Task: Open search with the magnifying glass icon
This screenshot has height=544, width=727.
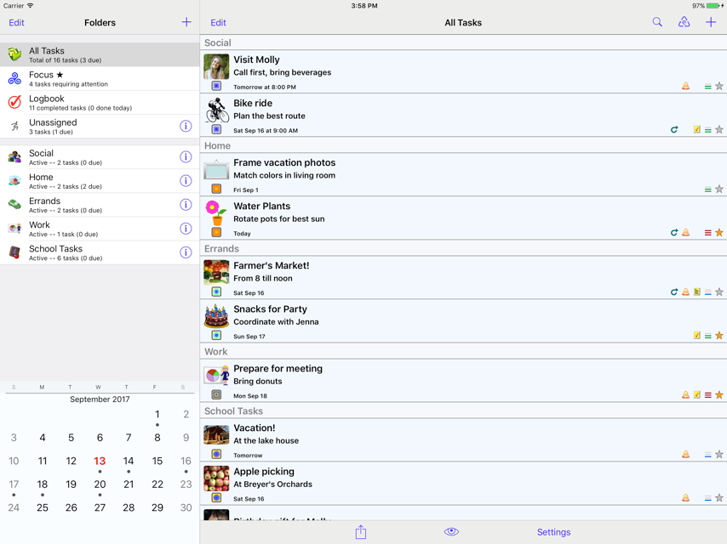Action: [657, 22]
